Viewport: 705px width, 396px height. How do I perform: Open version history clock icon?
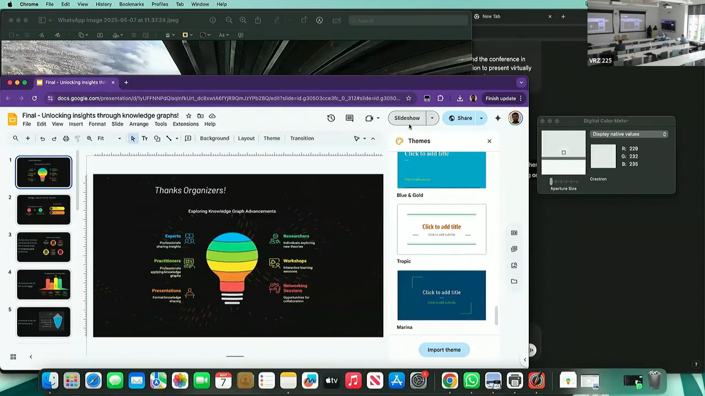click(x=331, y=118)
